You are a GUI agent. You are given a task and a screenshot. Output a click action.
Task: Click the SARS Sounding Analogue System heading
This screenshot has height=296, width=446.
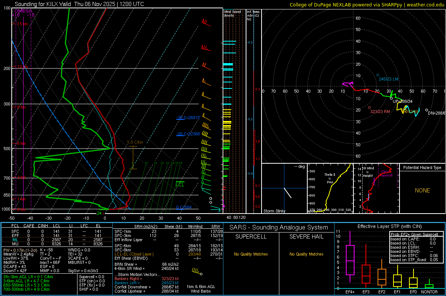(279, 228)
